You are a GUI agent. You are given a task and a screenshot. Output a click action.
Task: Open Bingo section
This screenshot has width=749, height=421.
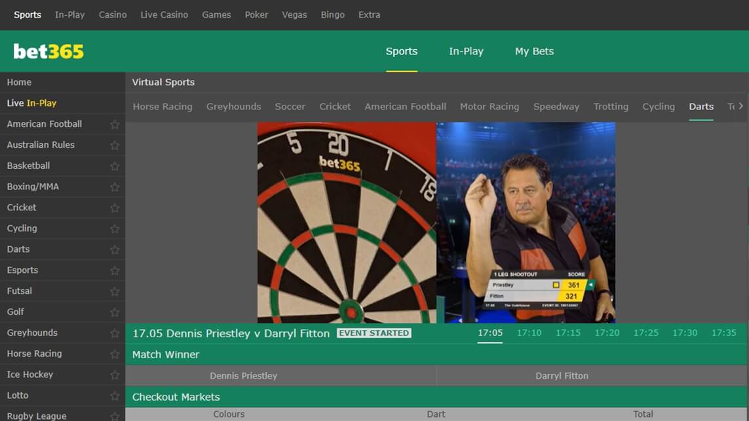pos(332,15)
